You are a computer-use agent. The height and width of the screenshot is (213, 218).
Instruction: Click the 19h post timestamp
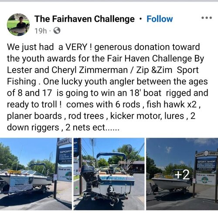tap(41, 31)
